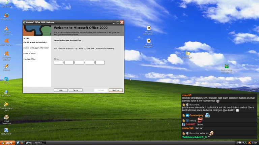259x145 pixels.
Task: Click the 'Please enter your Product Key.' text
Action: [x=67, y=40]
